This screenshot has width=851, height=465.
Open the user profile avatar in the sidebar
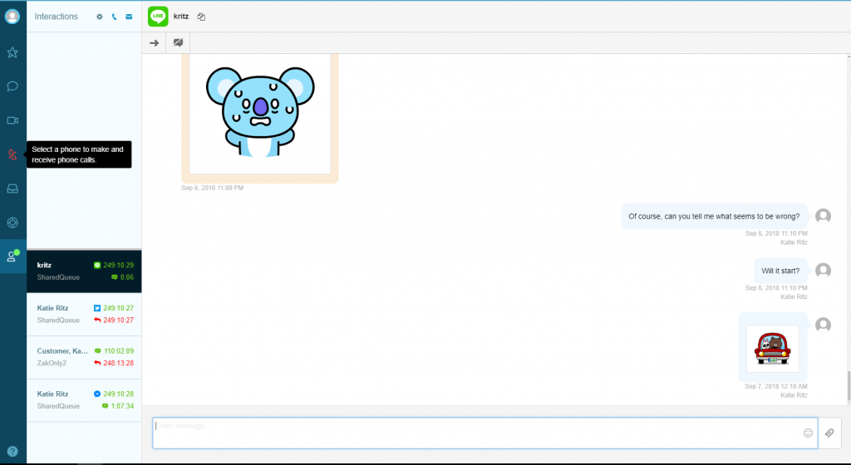[12, 17]
